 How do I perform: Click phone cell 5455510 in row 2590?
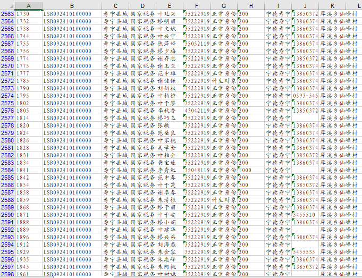305,215
